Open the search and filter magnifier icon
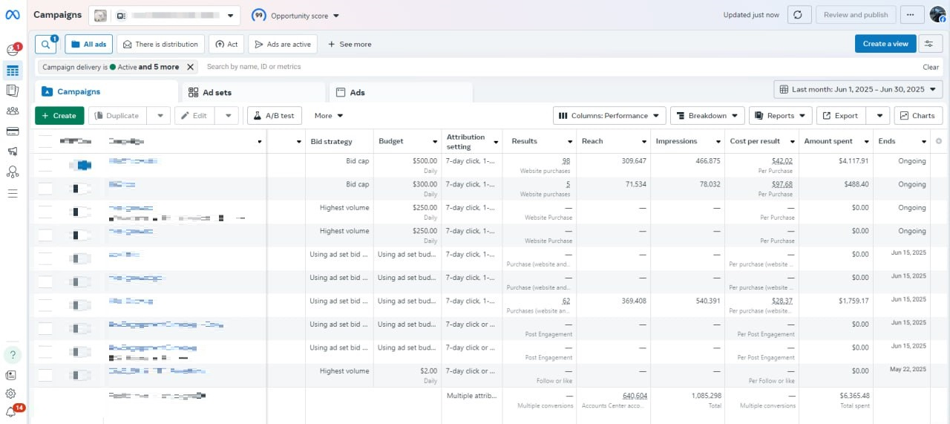950x424 pixels. point(46,44)
